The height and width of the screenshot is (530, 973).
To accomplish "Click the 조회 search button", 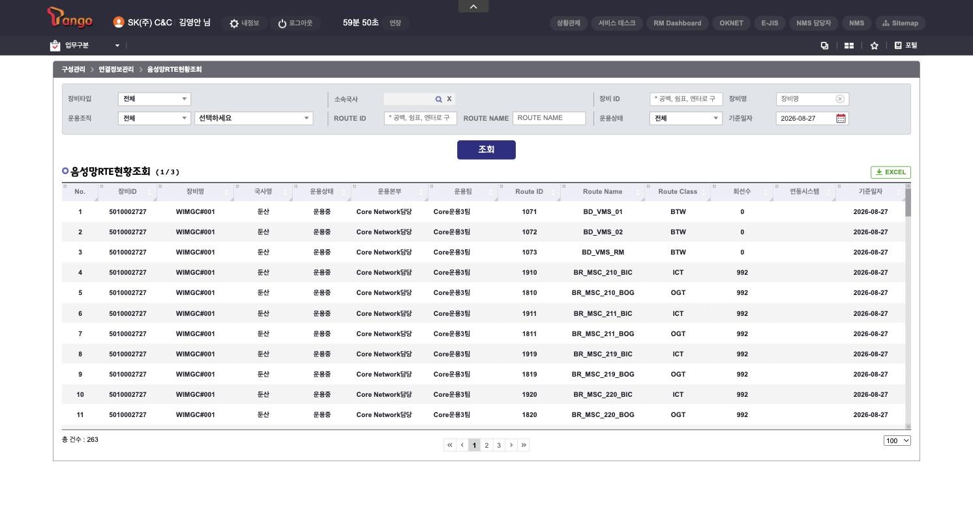I will point(487,150).
